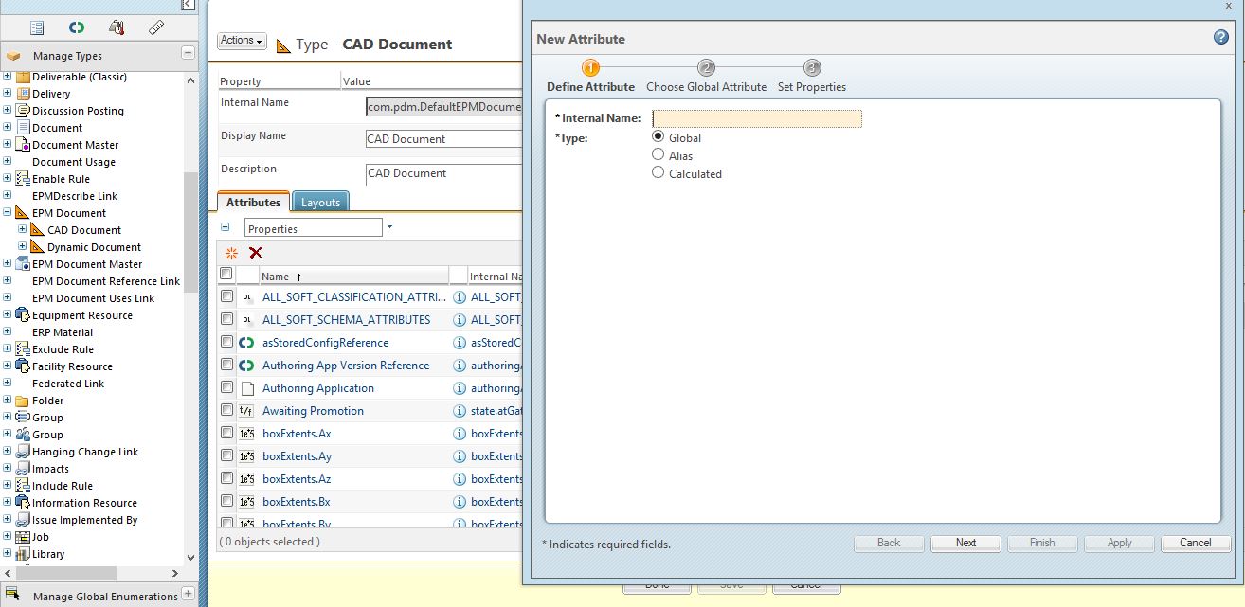Click the document icon beside Authoring Application
This screenshot has width=1245, height=607.
coord(247,388)
